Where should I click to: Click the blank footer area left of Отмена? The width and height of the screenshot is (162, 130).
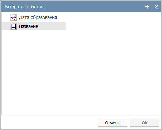49,123
